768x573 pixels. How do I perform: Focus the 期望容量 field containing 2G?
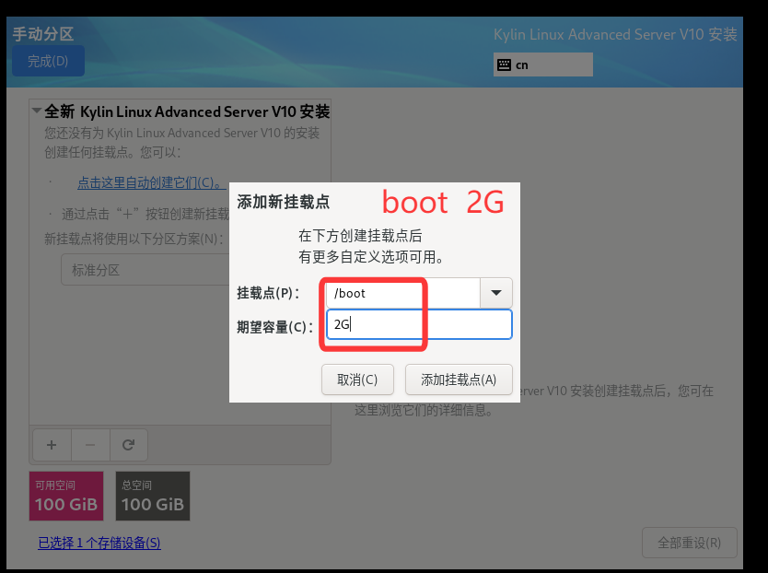pyautogui.click(x=419, y=324)
